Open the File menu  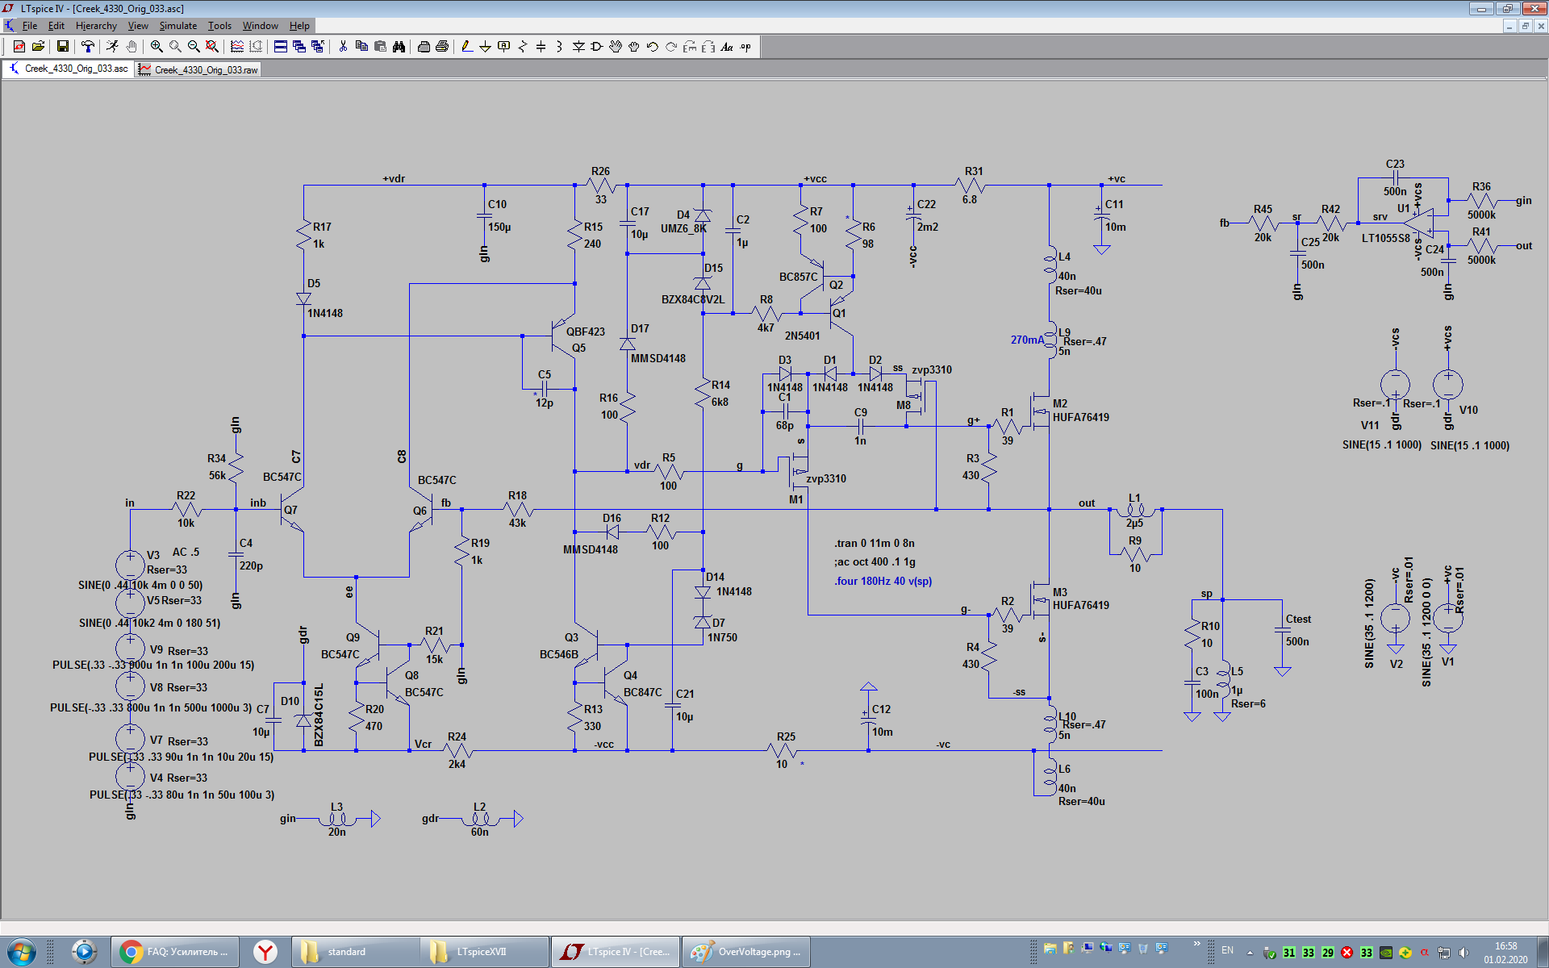(30, 26)
